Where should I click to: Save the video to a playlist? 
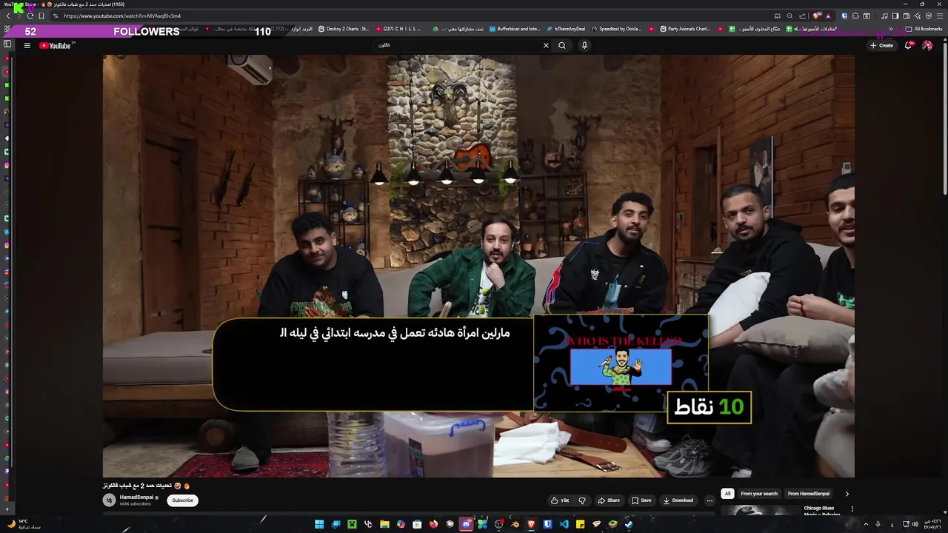[641, 500]
